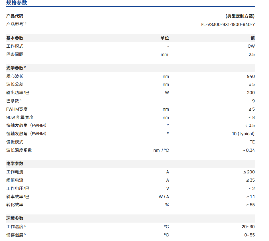The image size is (269, 241).
Task: Click the CW value for 工作模式
Action: click(x=251, y=46)
